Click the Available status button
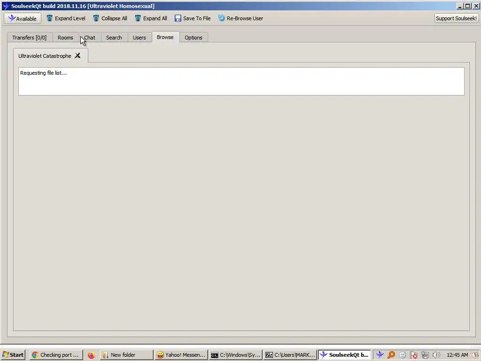The image size is (481, 361). 23,18
